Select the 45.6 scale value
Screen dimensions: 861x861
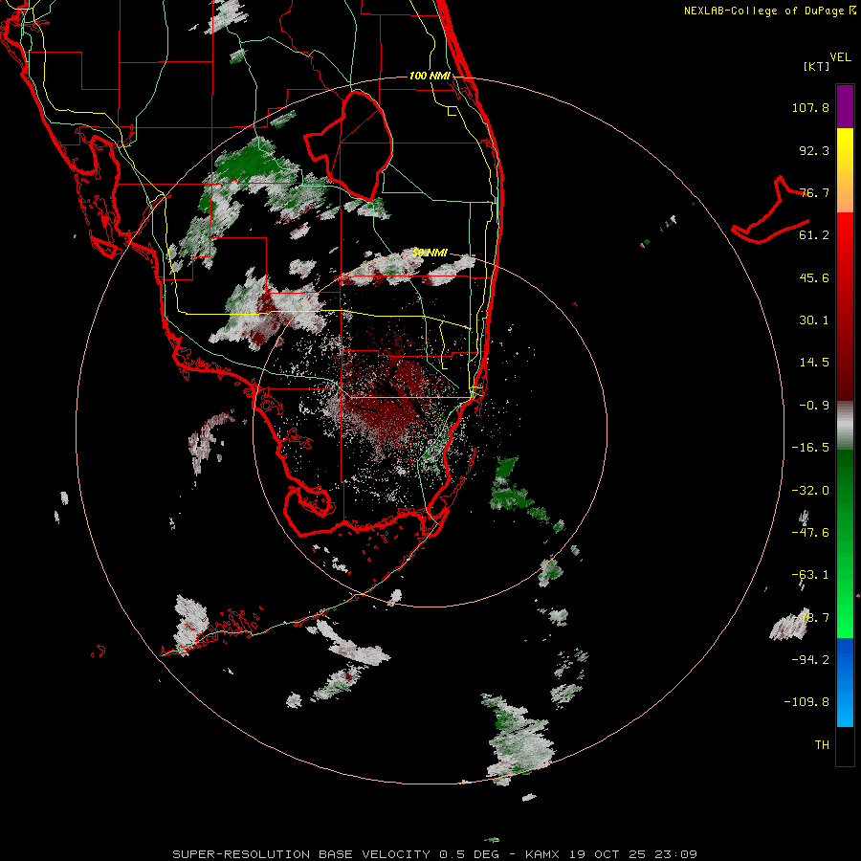[814, 277]
